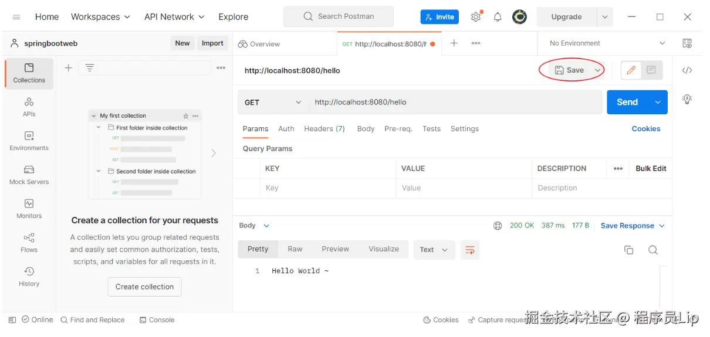The image size is (710, 337).
Task: Open the tab bar three-dot options
Action: point(476,43)
